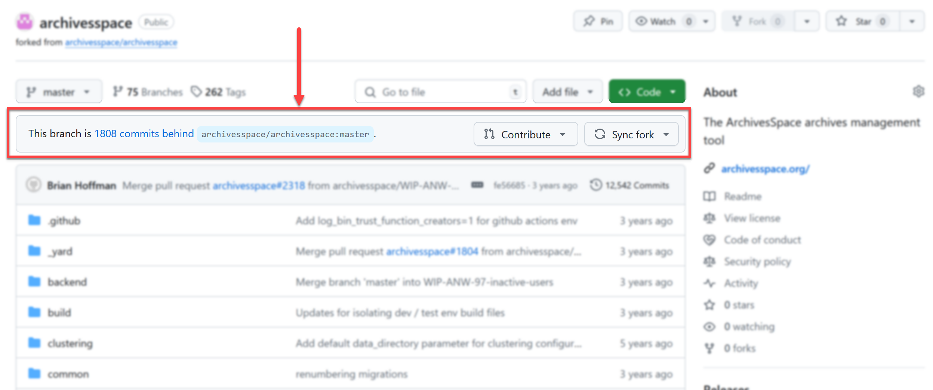Click the tag icon beside 262 Tags

click(196, 92)
